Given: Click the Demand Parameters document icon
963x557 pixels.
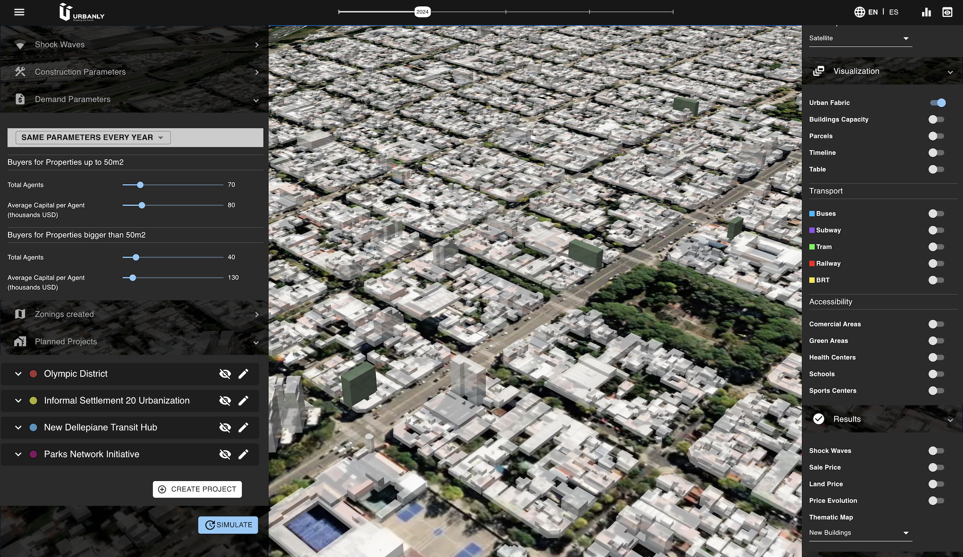Looking at the screenshot, I should coord(20,99).
